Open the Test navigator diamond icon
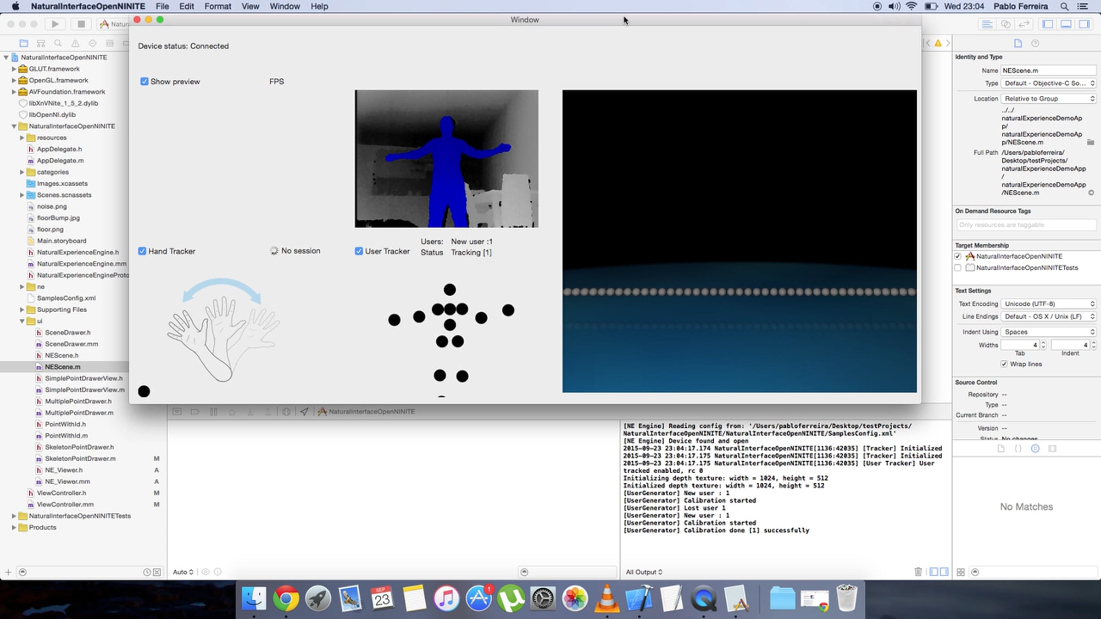Viewport: 1101px width, 619px height. click(92, 43)
